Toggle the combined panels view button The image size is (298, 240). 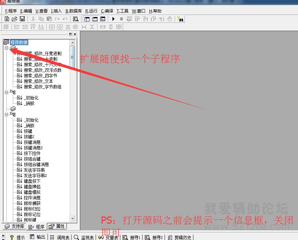tap(103, 19)
